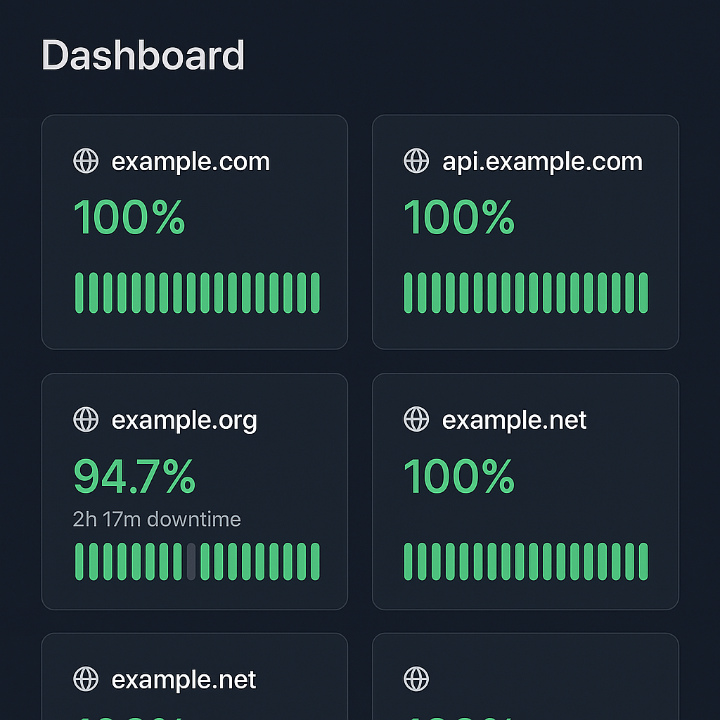This screenshot has height=720, width=720.
Task: Click the globe icon on the api.example.com card
Action: pos(416,161)
